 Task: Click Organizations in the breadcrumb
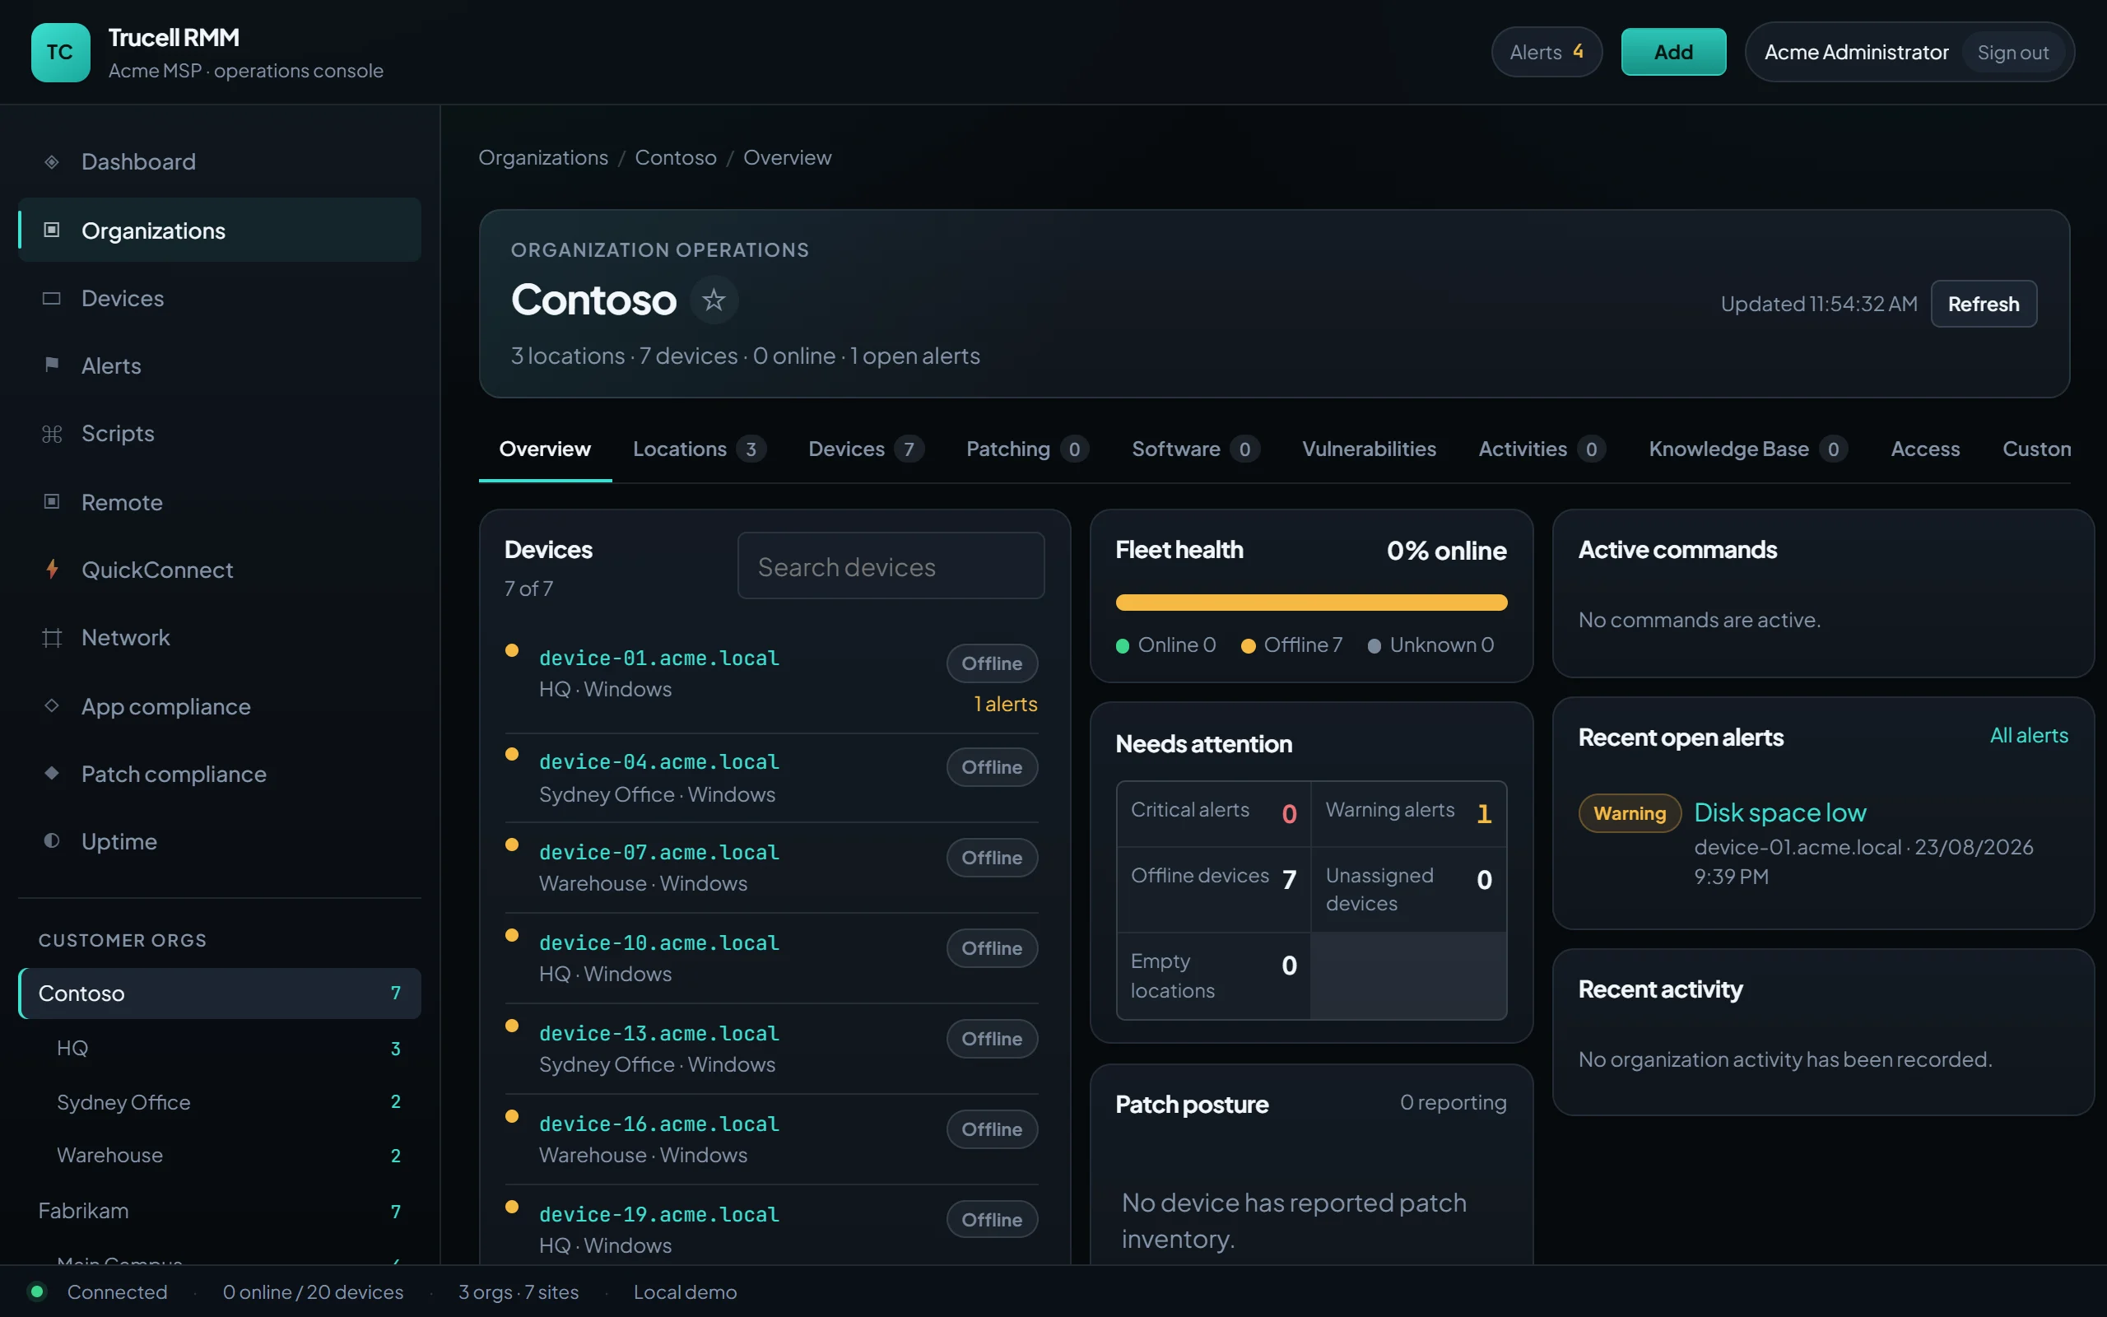tap(543, 158)
